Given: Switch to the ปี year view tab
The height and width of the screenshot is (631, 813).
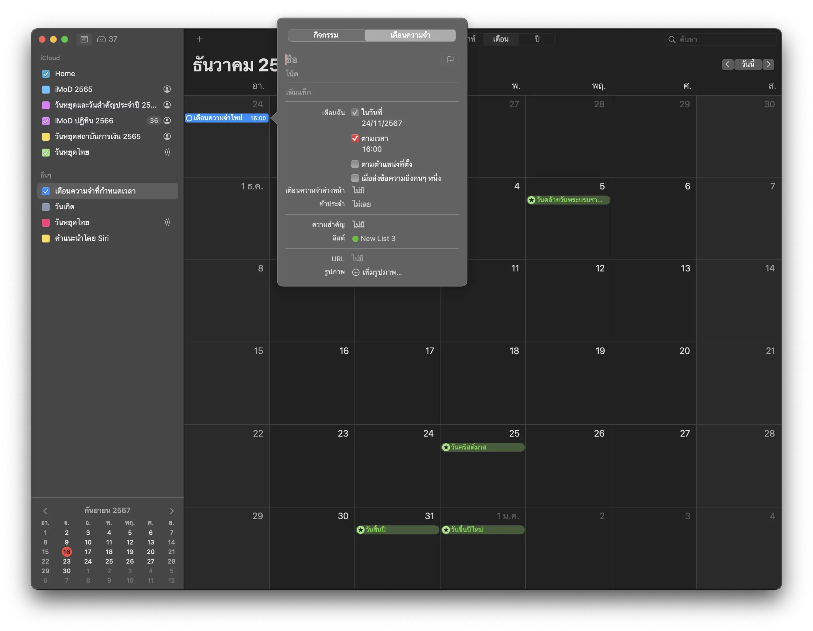Looking at the screenshot, I should click(x=537, y=39).
